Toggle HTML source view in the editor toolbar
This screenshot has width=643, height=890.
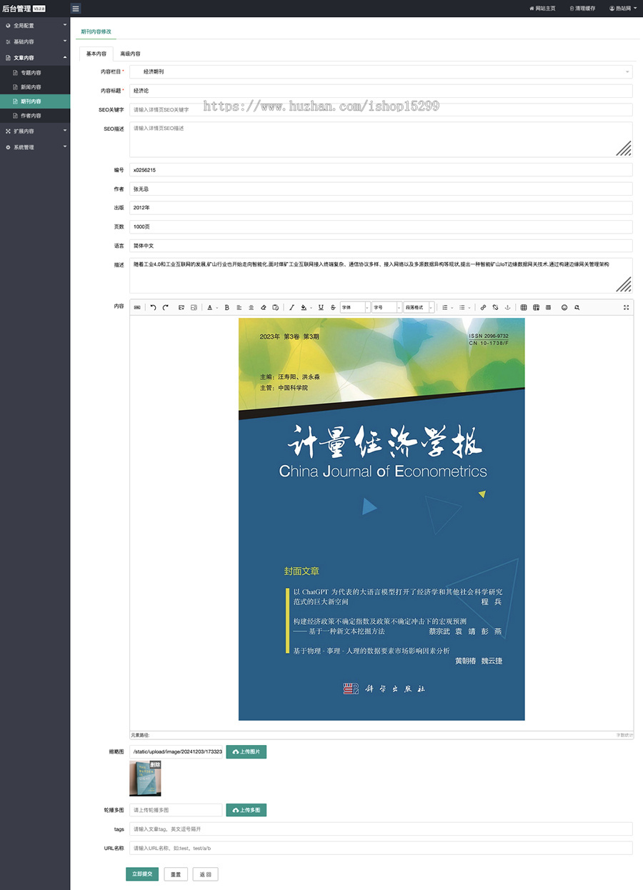137,307
